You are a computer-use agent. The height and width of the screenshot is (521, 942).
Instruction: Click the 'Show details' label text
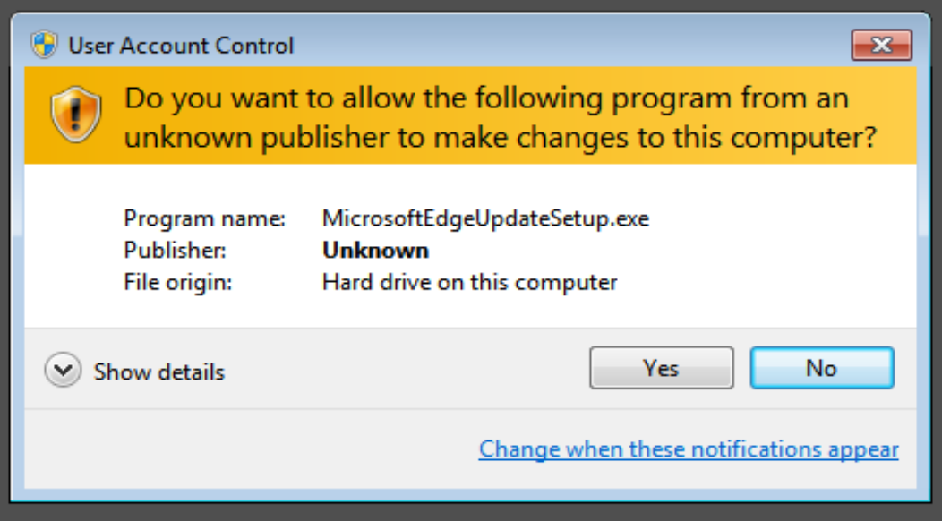(158, 372)
